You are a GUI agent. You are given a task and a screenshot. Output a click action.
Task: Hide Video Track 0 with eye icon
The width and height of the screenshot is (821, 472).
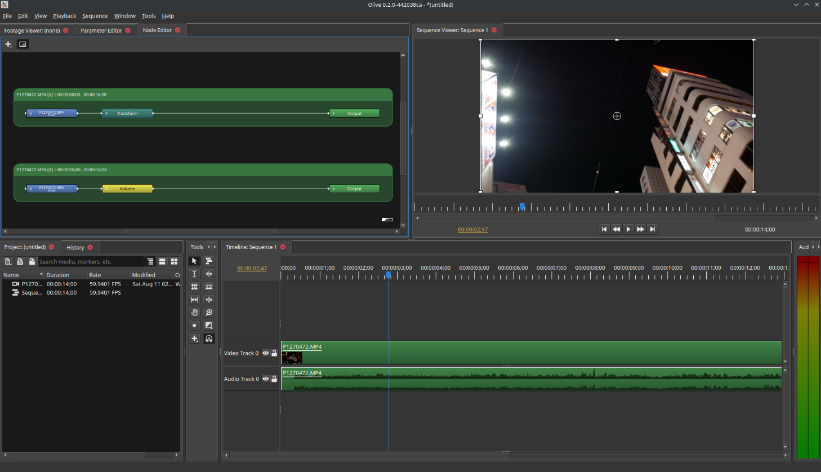pos(265,353)
